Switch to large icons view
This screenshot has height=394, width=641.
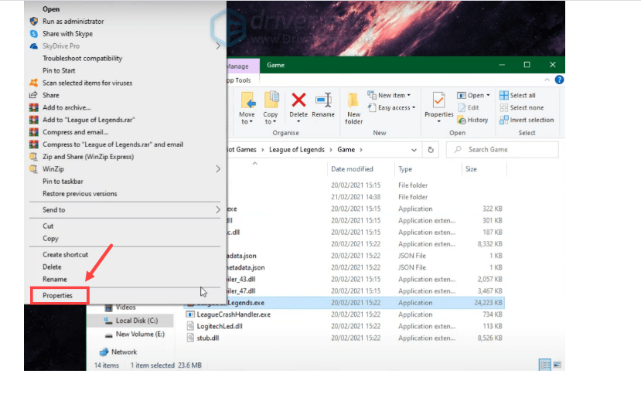(557, 365)
